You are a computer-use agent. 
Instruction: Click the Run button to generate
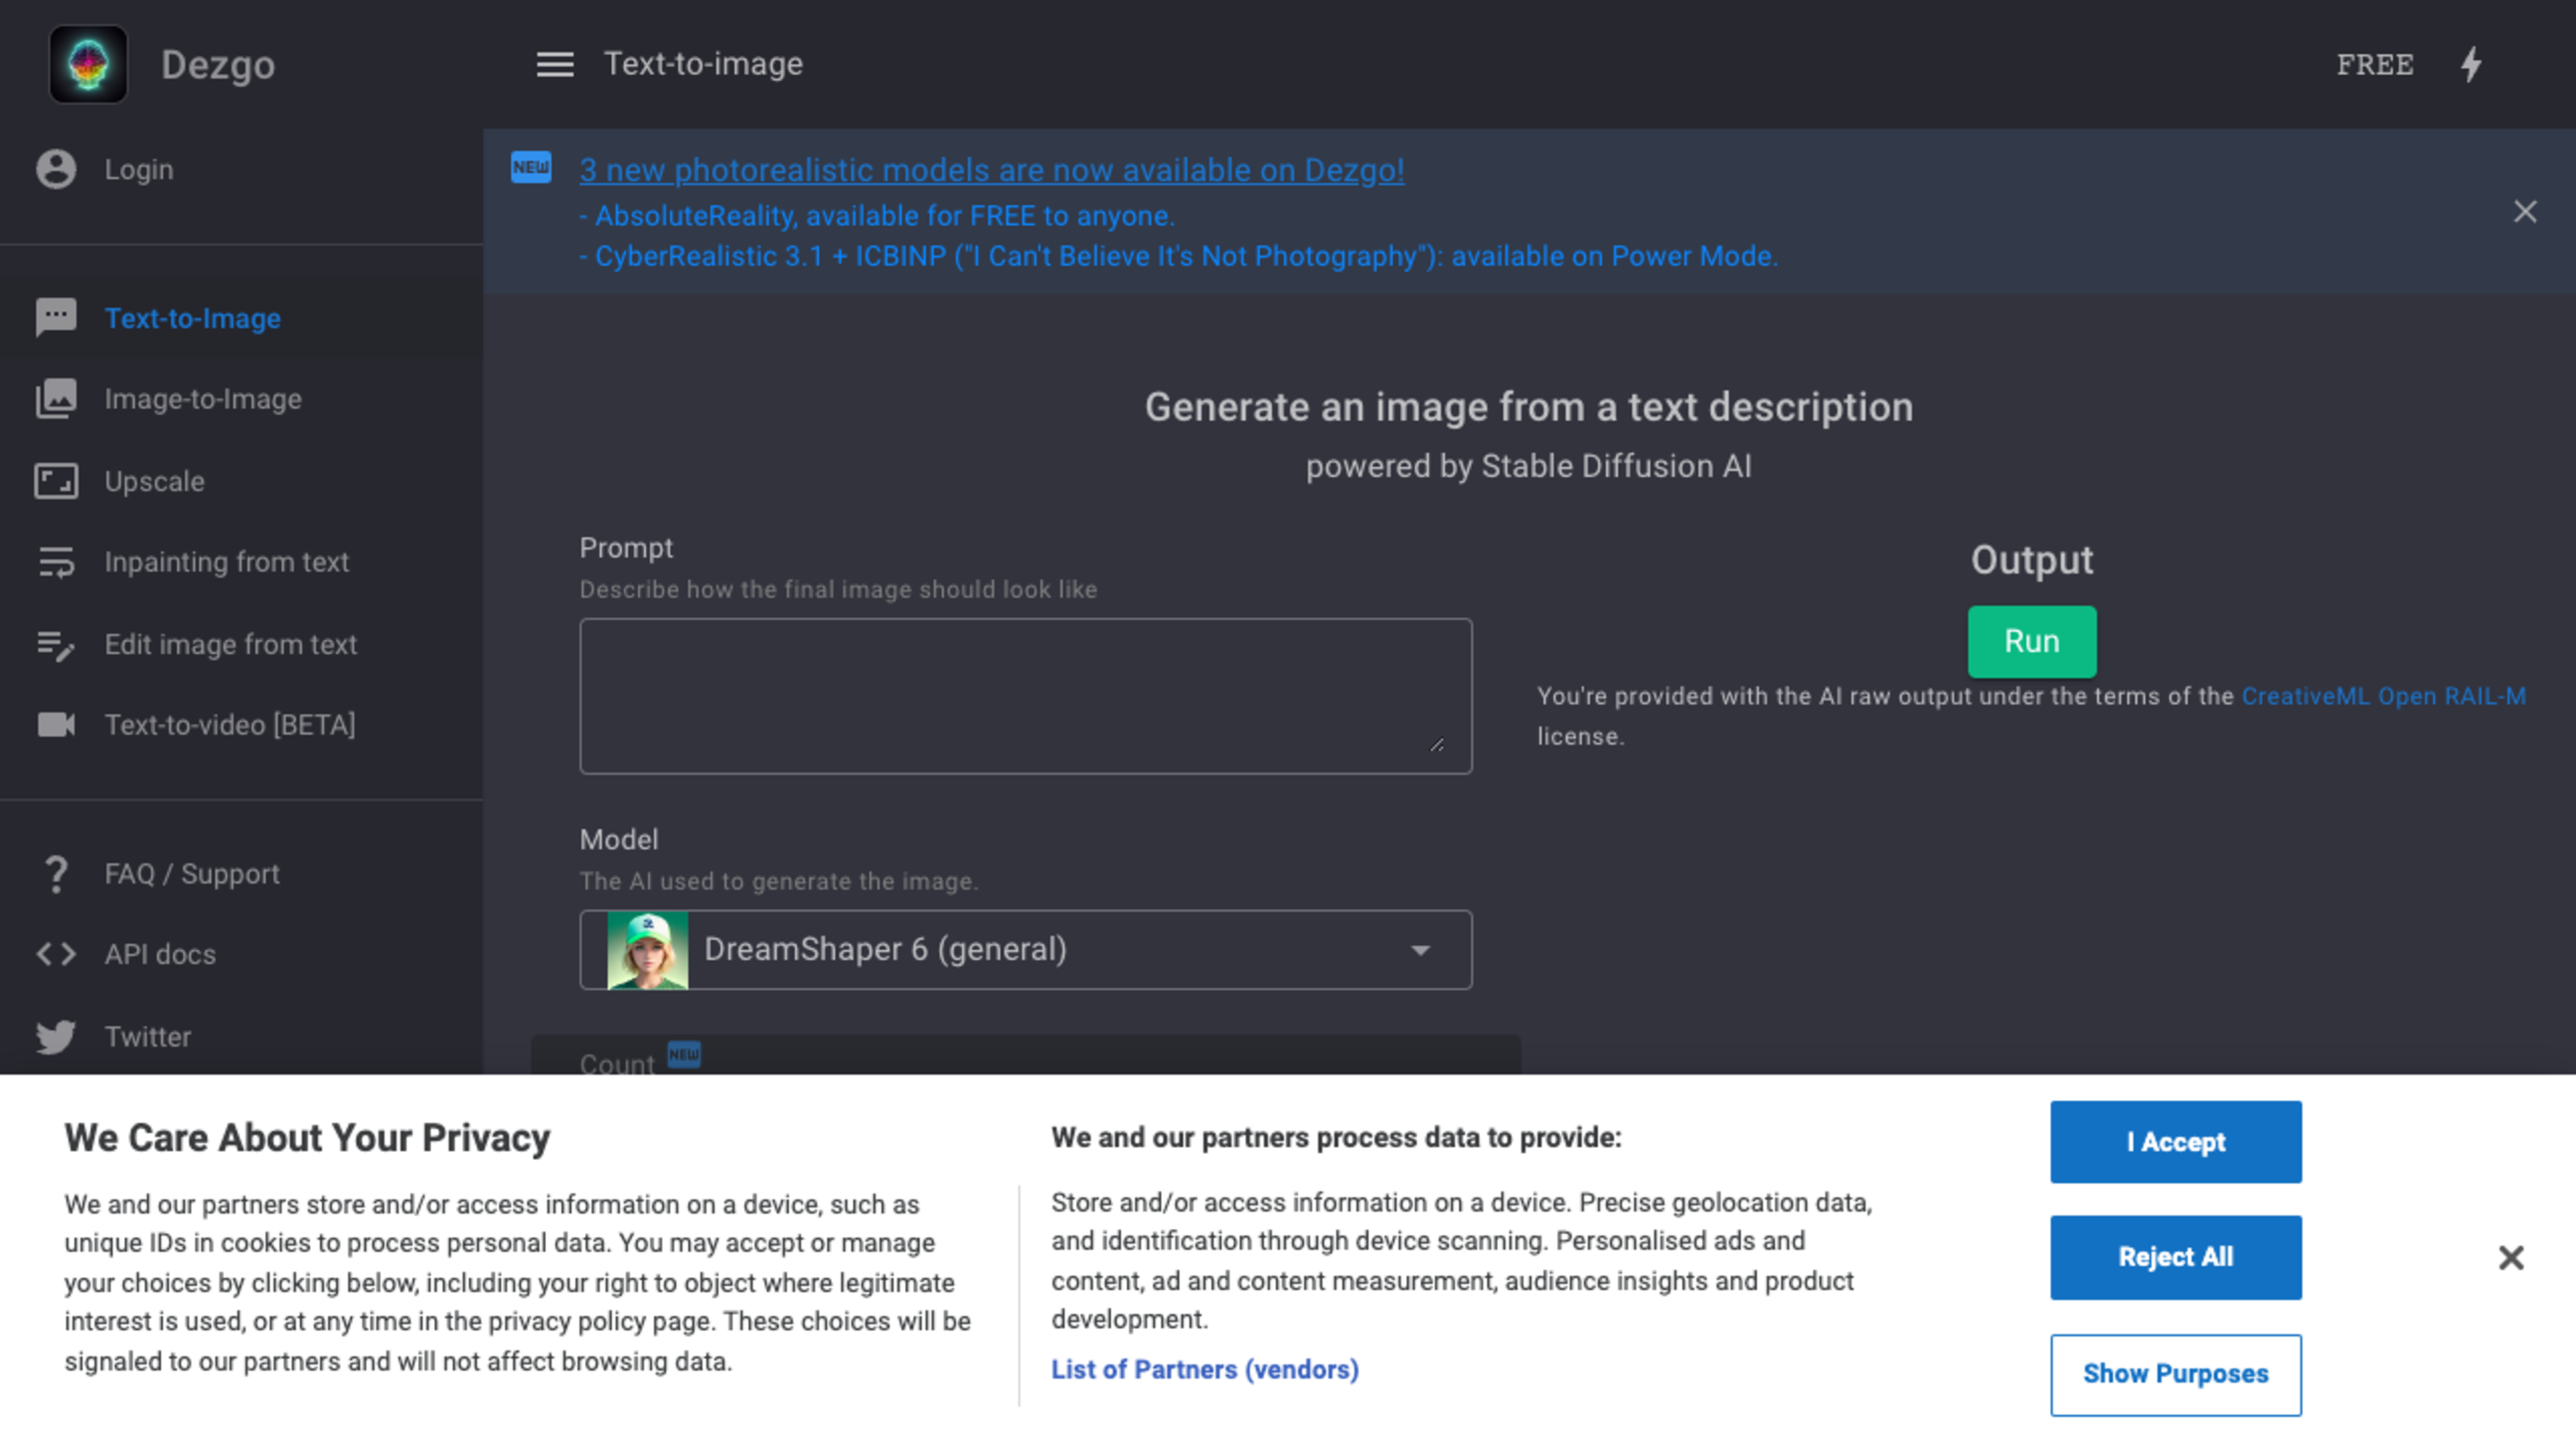[2031, 641]
